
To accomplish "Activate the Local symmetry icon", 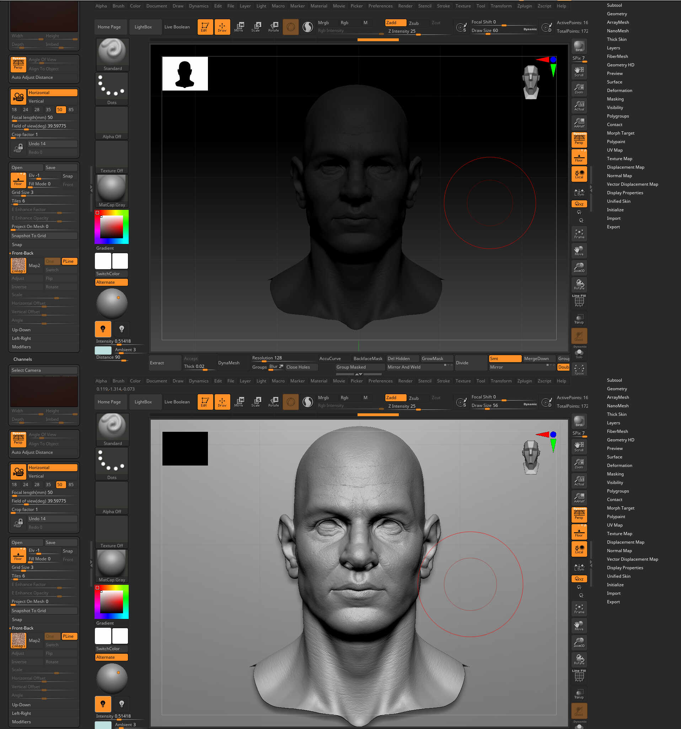I will pos(579,174).
